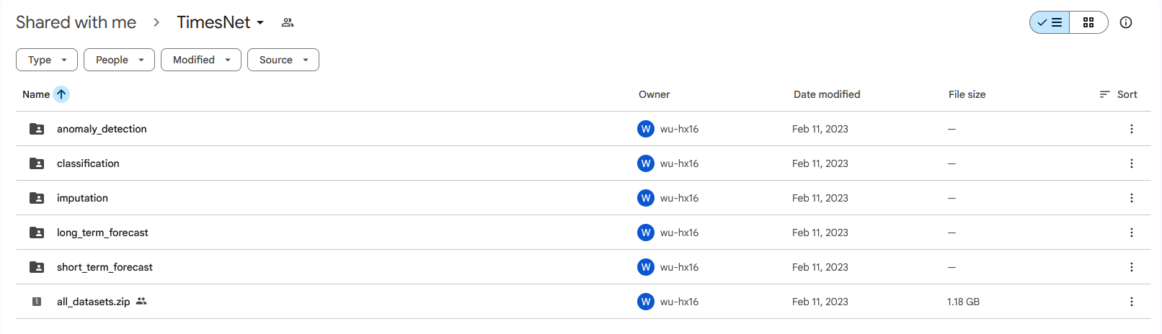The height and width of the screenshot is (334, 1162).
Task: Open the view details info icon
Action: point(1125,22)
